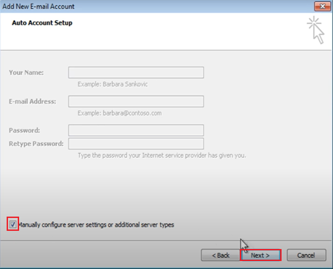The height and width of the screenshot is (269, 333).
Task: Click the Your Name text field
Action: [136, 73]
